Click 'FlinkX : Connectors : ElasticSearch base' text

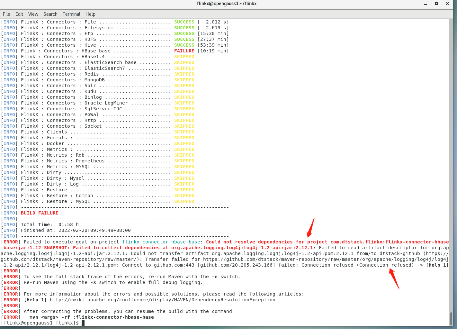click(x=79, y=62)
